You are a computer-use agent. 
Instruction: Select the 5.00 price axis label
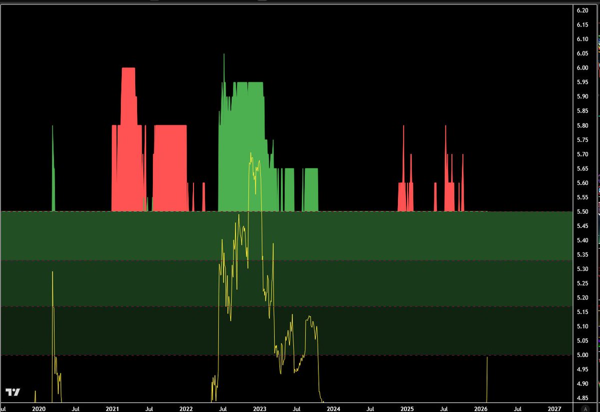coord(581,355)
